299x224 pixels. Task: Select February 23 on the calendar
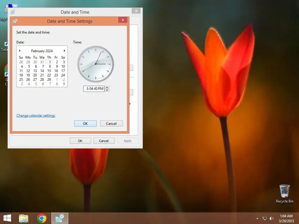pyautogui.click(x=56, y=75)
